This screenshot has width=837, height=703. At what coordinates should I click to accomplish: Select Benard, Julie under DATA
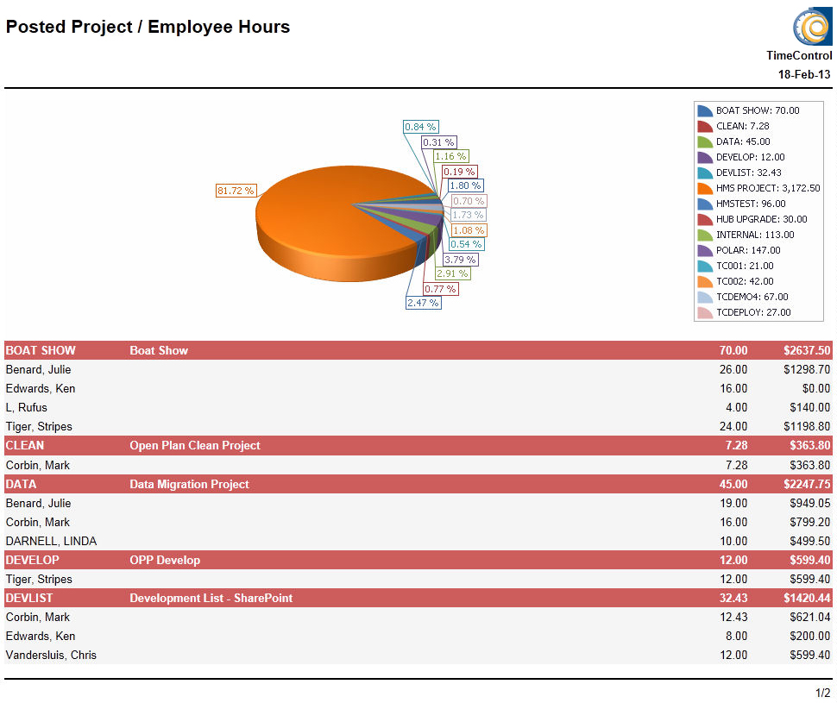point(39,504)
